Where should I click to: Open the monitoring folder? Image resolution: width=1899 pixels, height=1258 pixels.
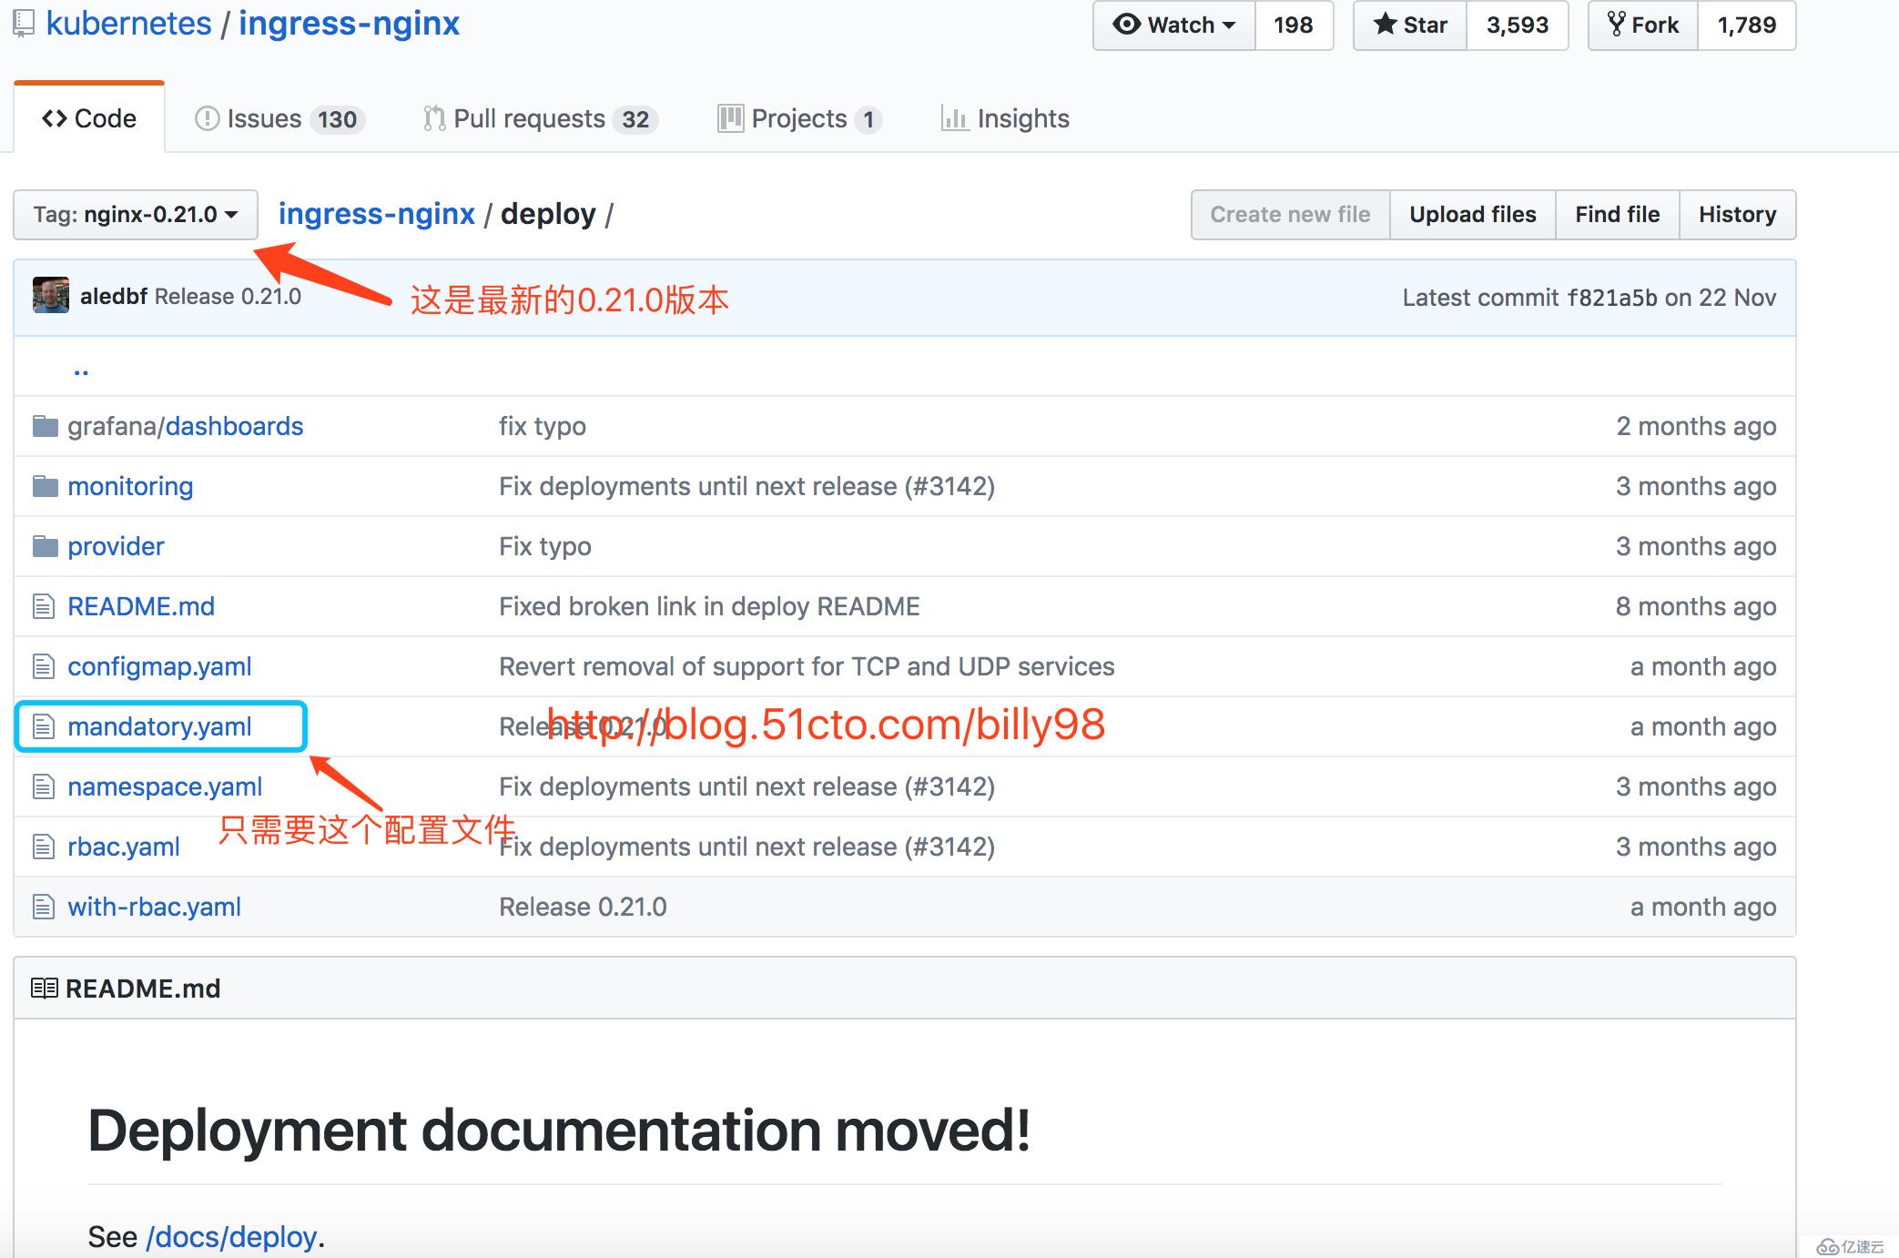130,486
